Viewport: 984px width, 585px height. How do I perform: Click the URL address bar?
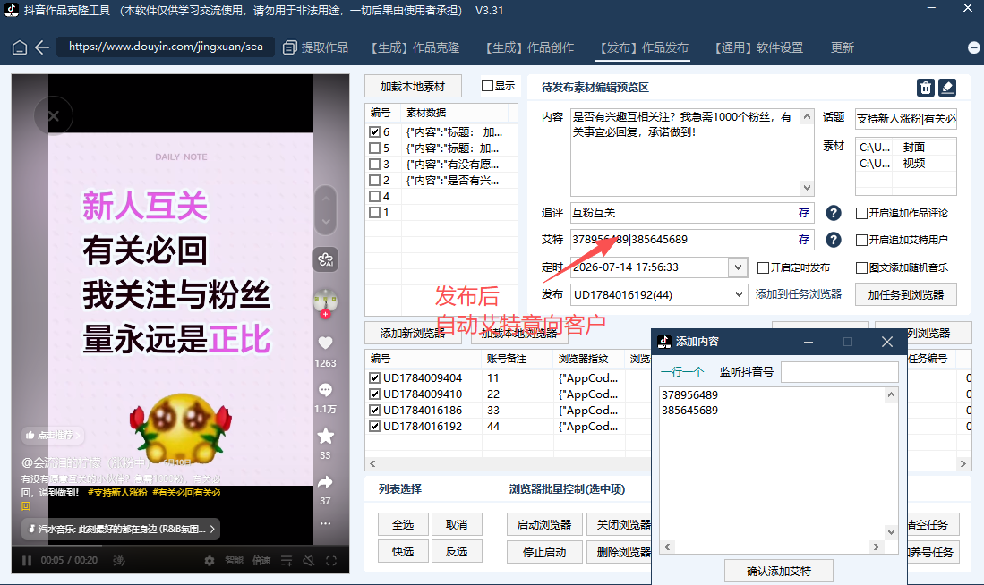166,47
